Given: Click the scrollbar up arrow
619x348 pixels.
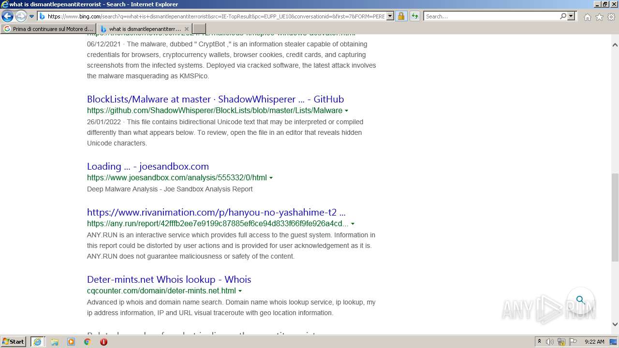Looking at the screenshot, I should pos(615,45).
